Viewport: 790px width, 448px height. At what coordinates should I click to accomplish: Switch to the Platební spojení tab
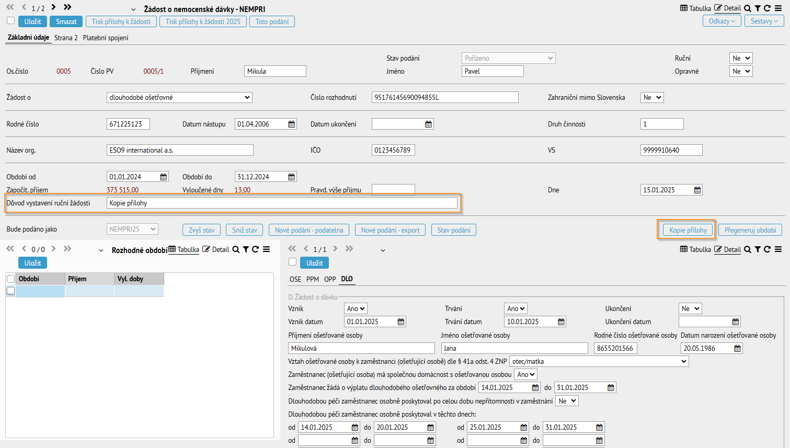[106, 38]
